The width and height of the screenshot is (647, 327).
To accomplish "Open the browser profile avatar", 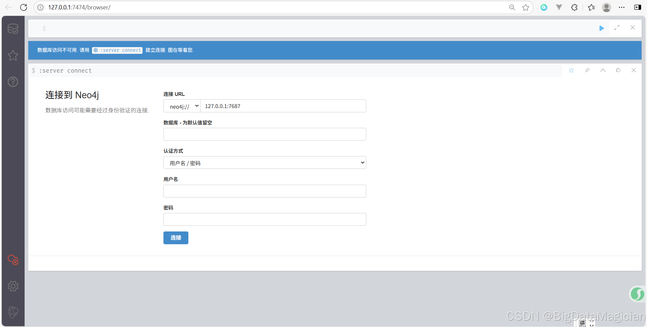I will 607,7.
